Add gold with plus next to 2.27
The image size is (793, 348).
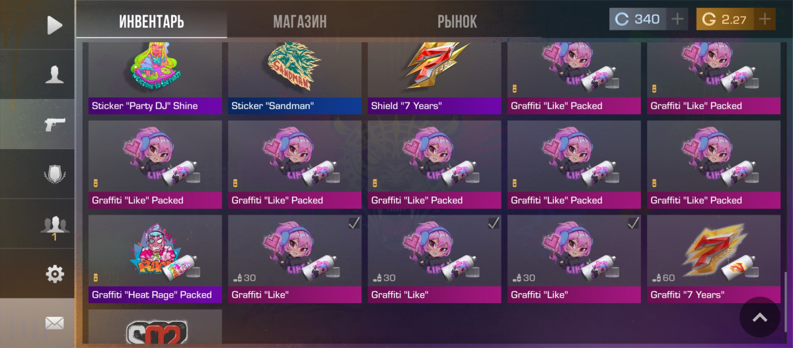point(765,19)
